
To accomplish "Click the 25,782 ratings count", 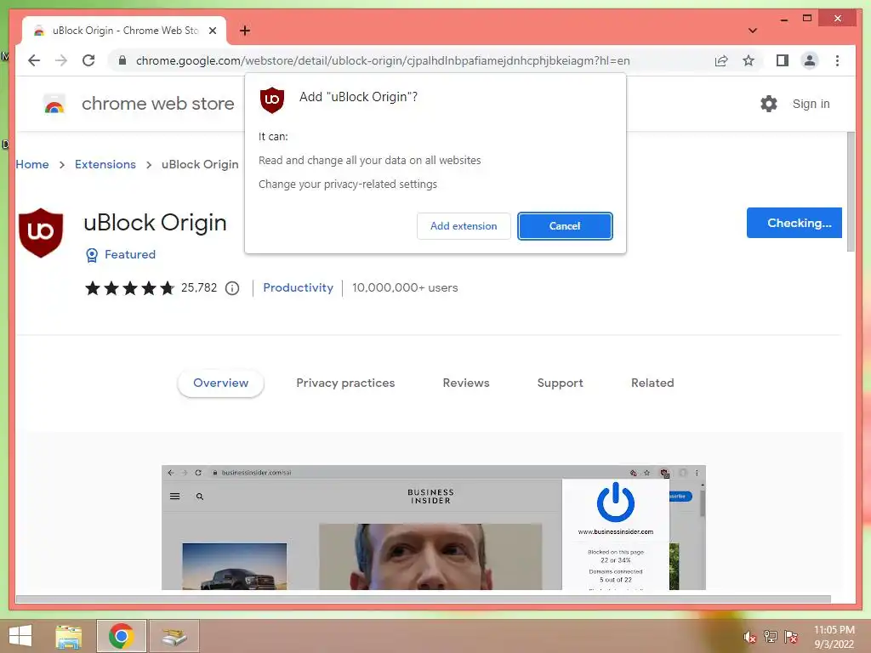I will [199, 287].
